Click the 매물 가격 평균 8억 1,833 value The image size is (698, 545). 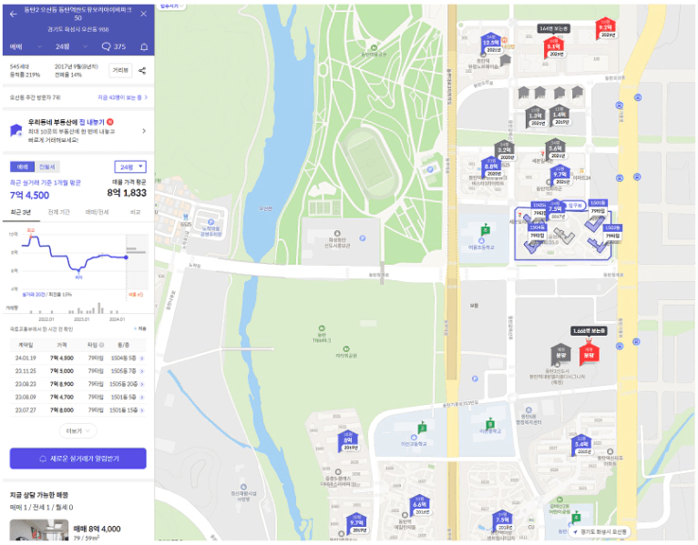tap(127, 193)
